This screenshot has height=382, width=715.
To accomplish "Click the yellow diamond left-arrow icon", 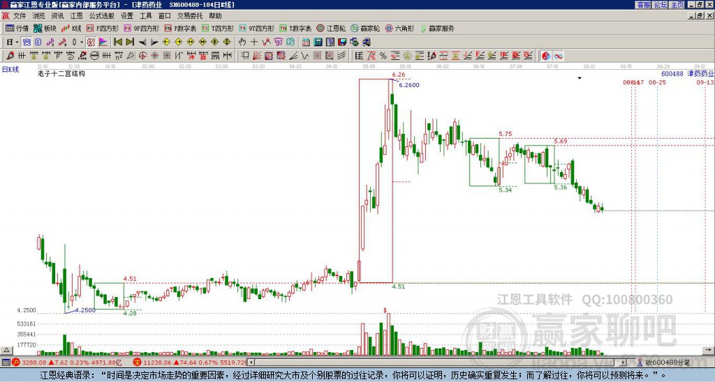I will tap(166, 43).
